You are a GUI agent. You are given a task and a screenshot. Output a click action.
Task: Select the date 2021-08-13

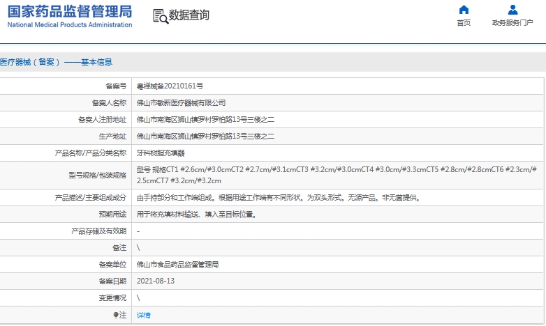tap(156, 281)
